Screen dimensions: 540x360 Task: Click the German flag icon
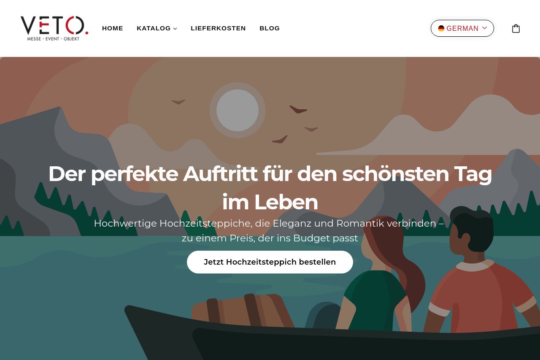(x=441, y=28)
